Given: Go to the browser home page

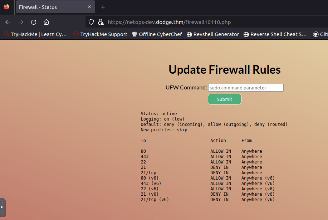Looking at the screenshot, I should 46,22.
